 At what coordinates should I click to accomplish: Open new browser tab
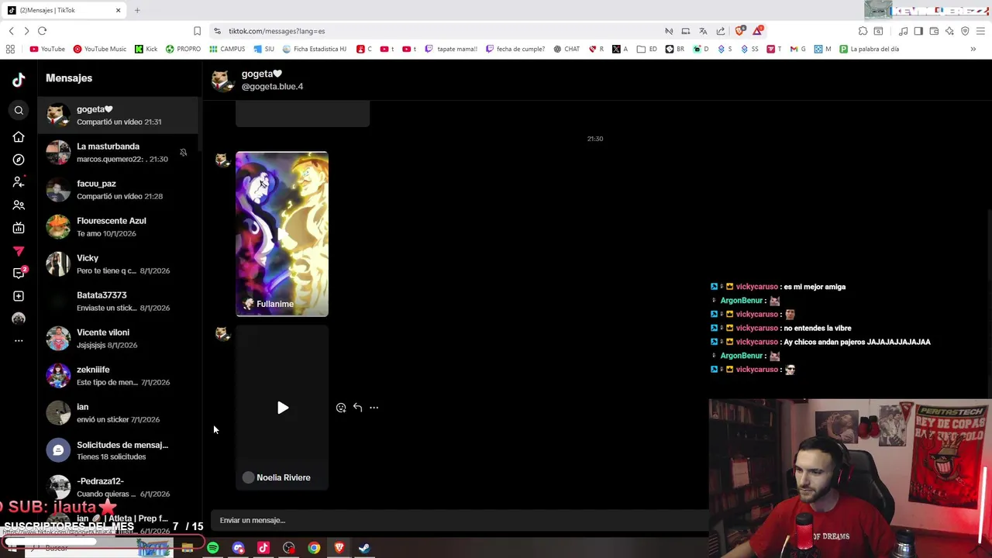(137, 10)
